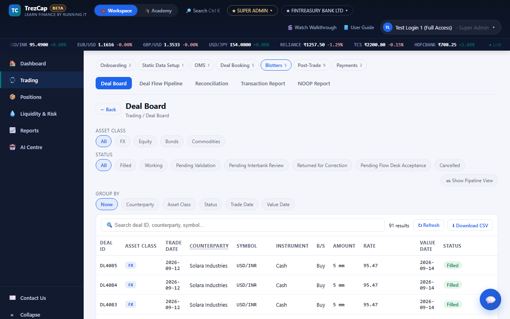Open the Onboarding tab
Screen dimensions: 510x319
[116, 65]
